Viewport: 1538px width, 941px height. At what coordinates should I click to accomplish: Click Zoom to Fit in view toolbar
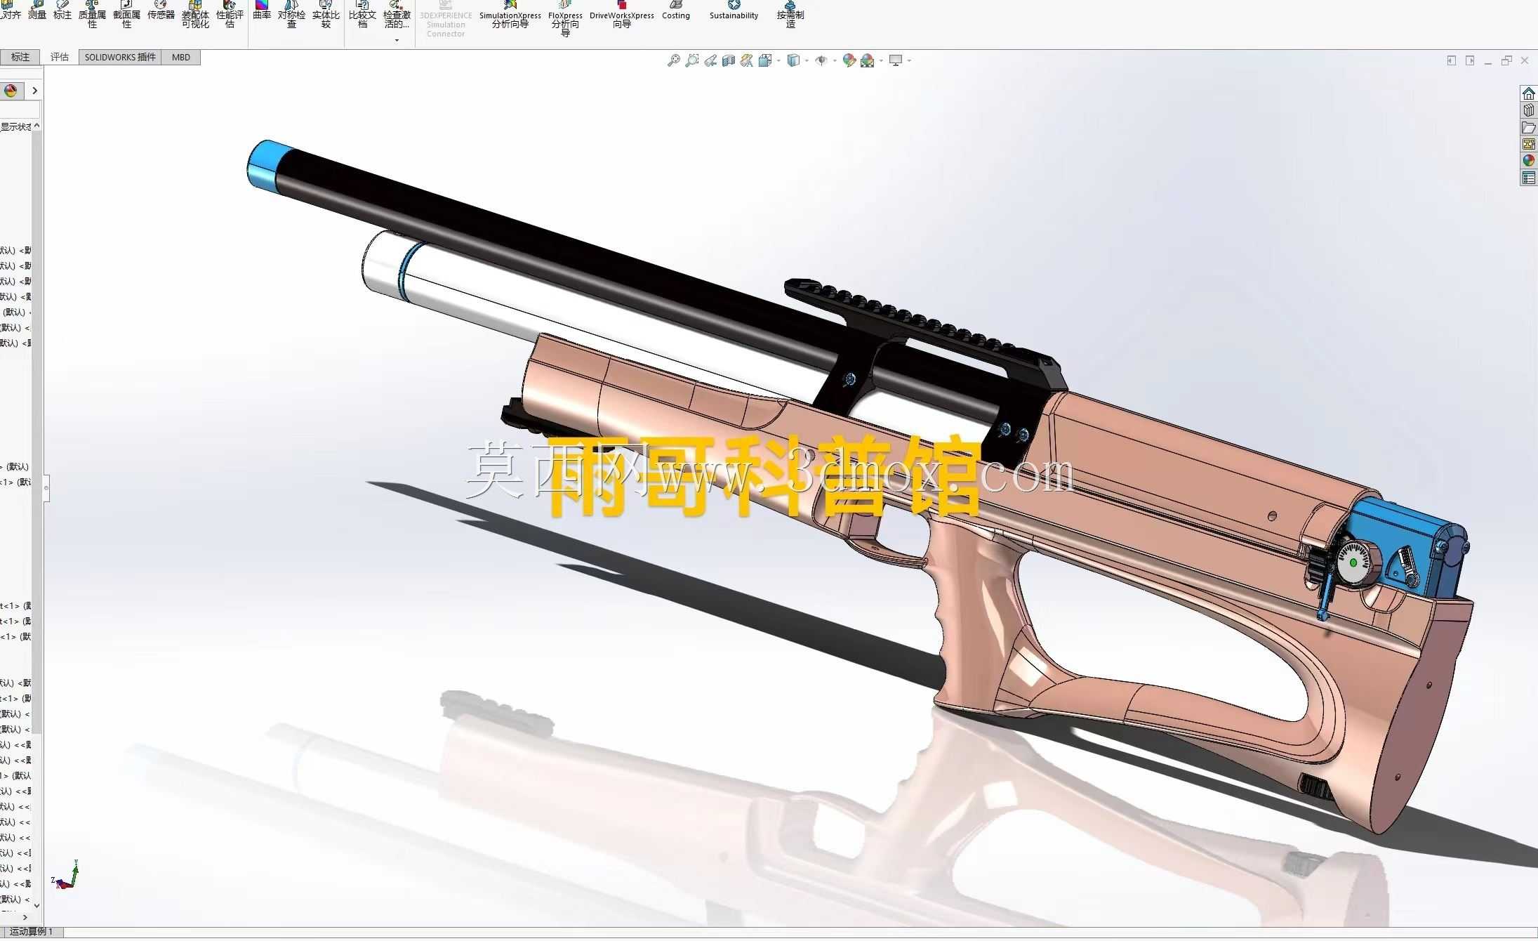673,60
